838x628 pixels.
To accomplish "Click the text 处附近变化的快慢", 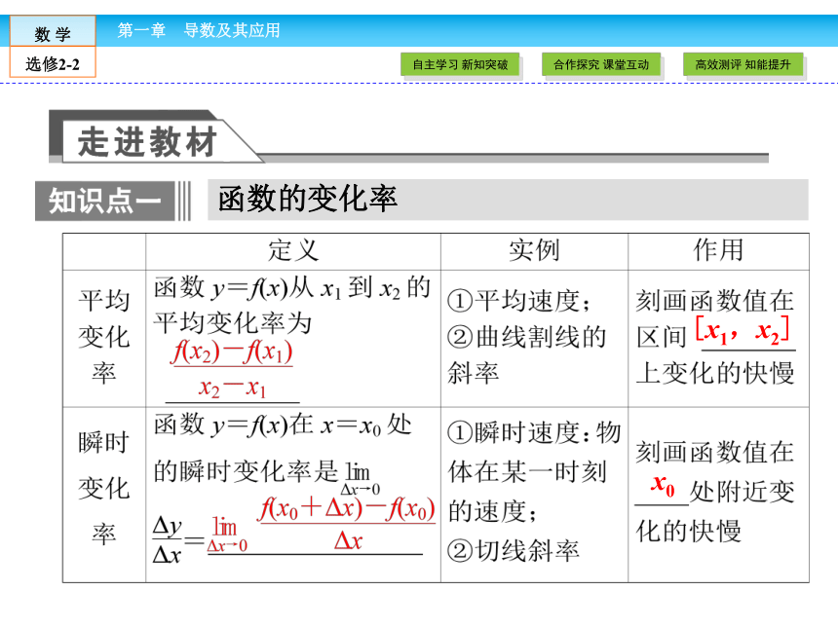I will [x=715, y=511].
